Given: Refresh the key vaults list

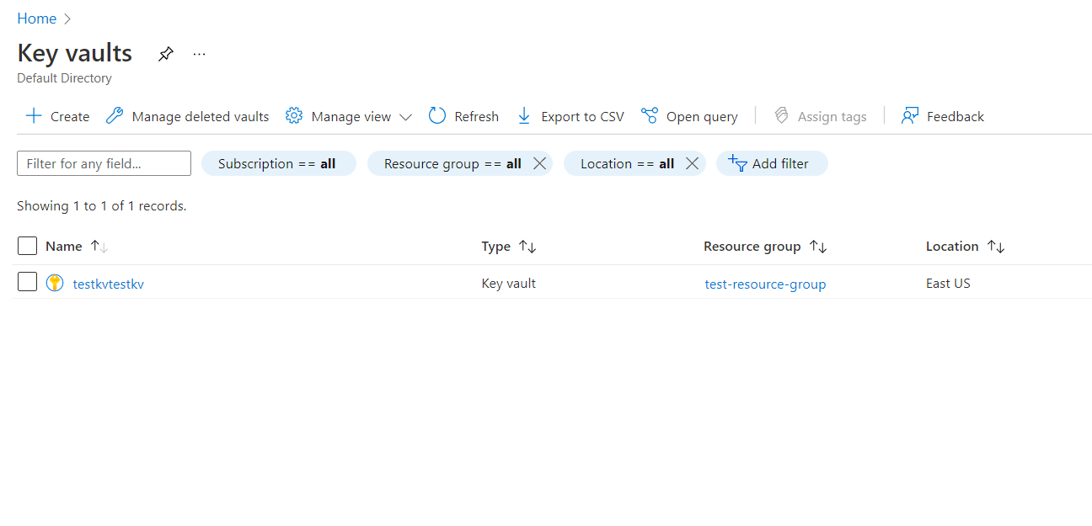Looking at the screenshot, I should pos(463,116).
